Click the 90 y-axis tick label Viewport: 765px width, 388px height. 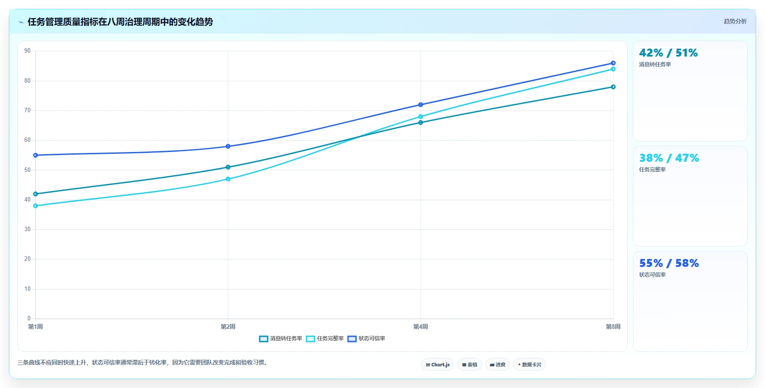click(x=27, y=51)
